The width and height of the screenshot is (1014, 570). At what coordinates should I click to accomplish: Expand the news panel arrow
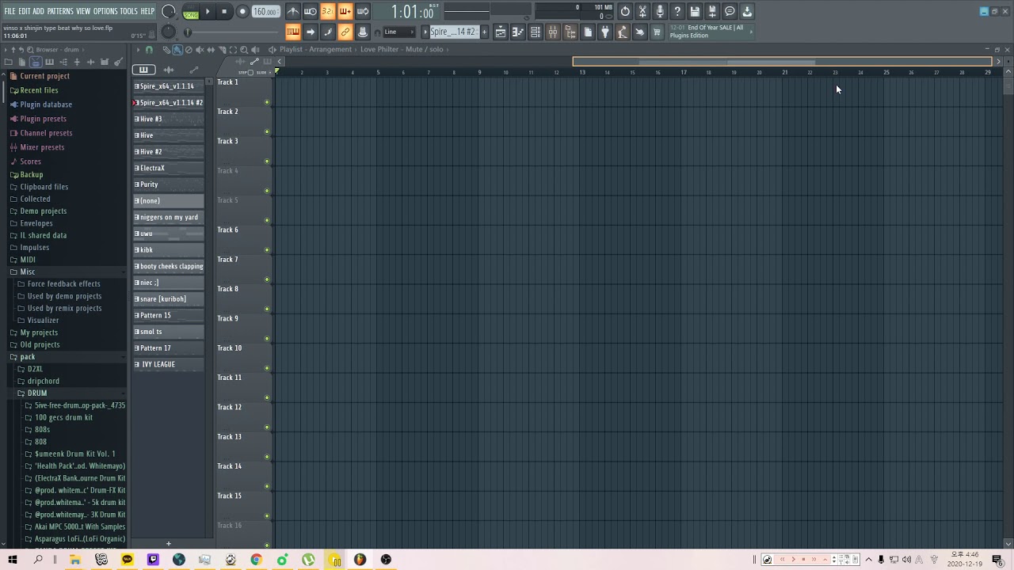(751, 32)
